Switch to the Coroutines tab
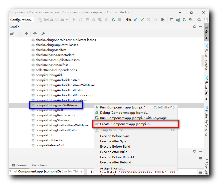Image resolution: width=218 pixels, height=184 pixels. pos(39,165)
